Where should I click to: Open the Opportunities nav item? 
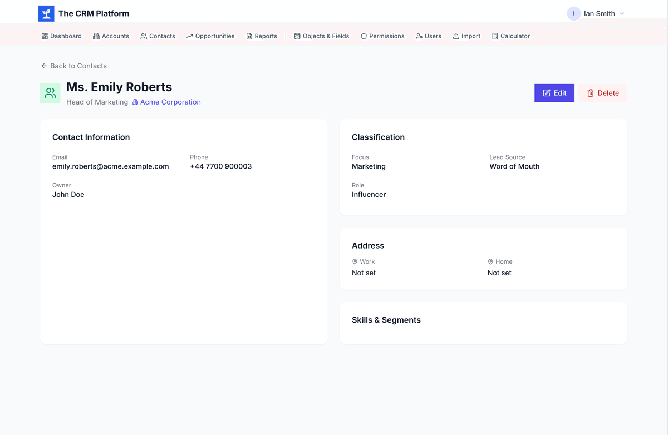tap(210, 36)
